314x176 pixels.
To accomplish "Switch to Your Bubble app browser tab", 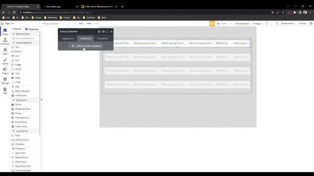I will pyautogui.click(x=60, y=6).
